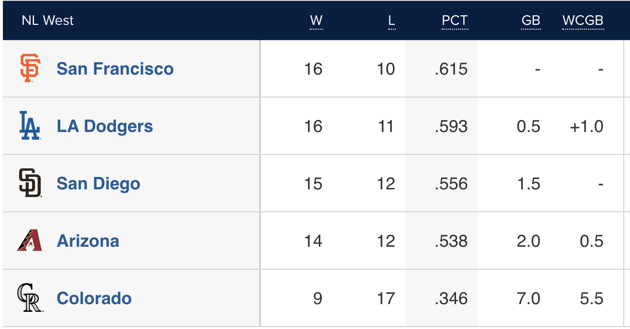Go to the San Diego team page
This screenshot has height=329, width=630.
tap(98, 184)
